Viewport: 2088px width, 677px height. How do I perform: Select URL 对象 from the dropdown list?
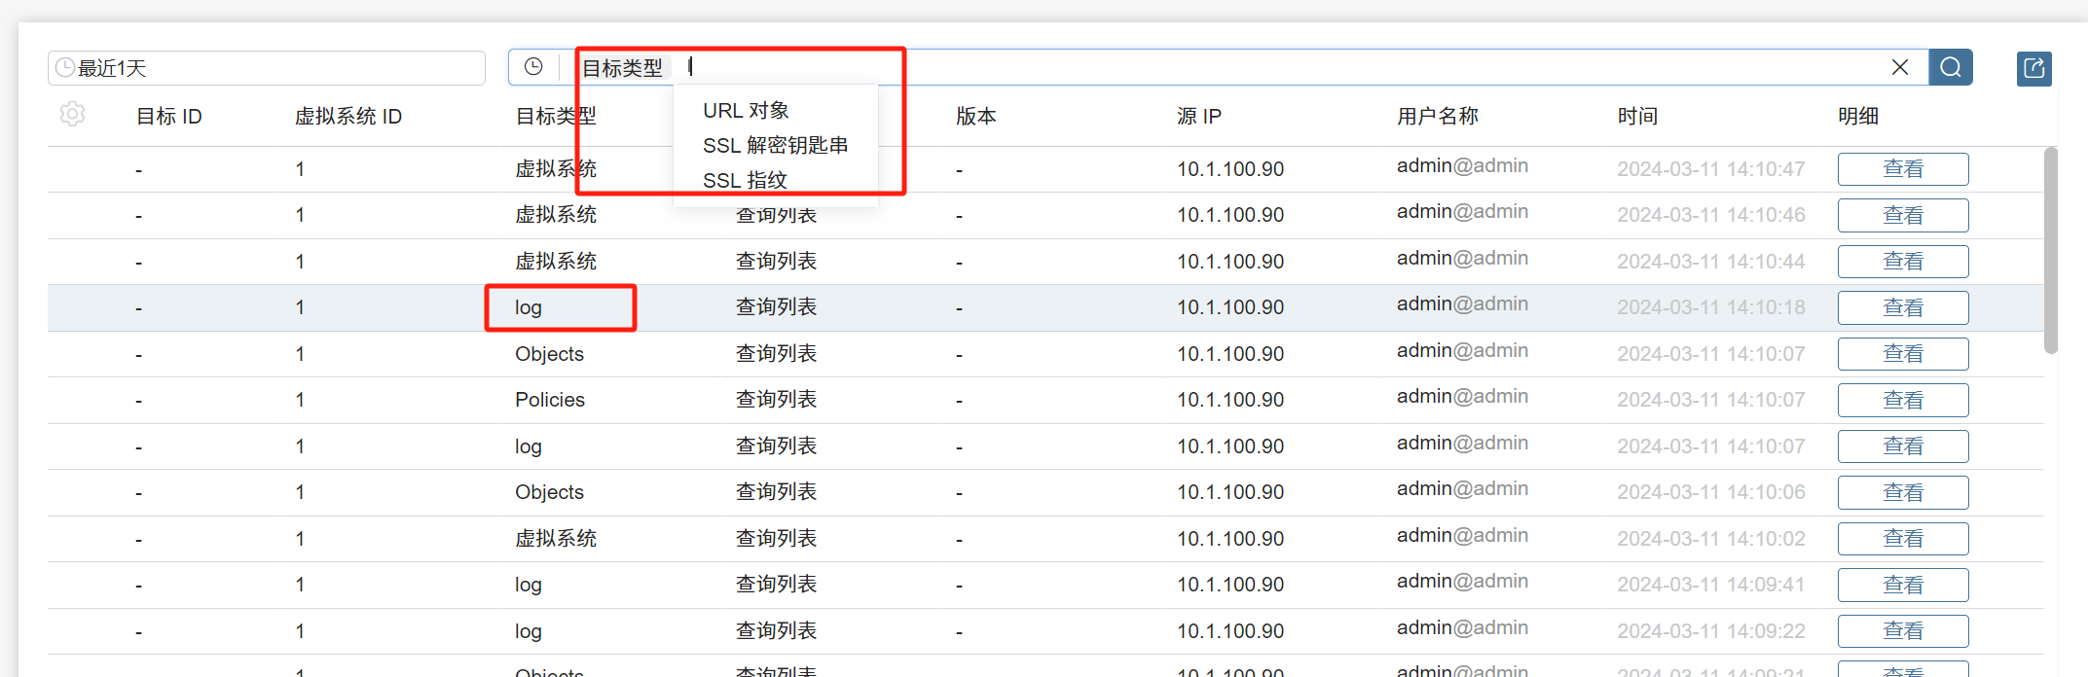746,111
